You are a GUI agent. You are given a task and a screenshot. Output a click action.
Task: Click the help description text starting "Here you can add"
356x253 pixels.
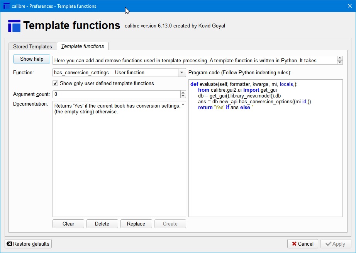(185, 60)
